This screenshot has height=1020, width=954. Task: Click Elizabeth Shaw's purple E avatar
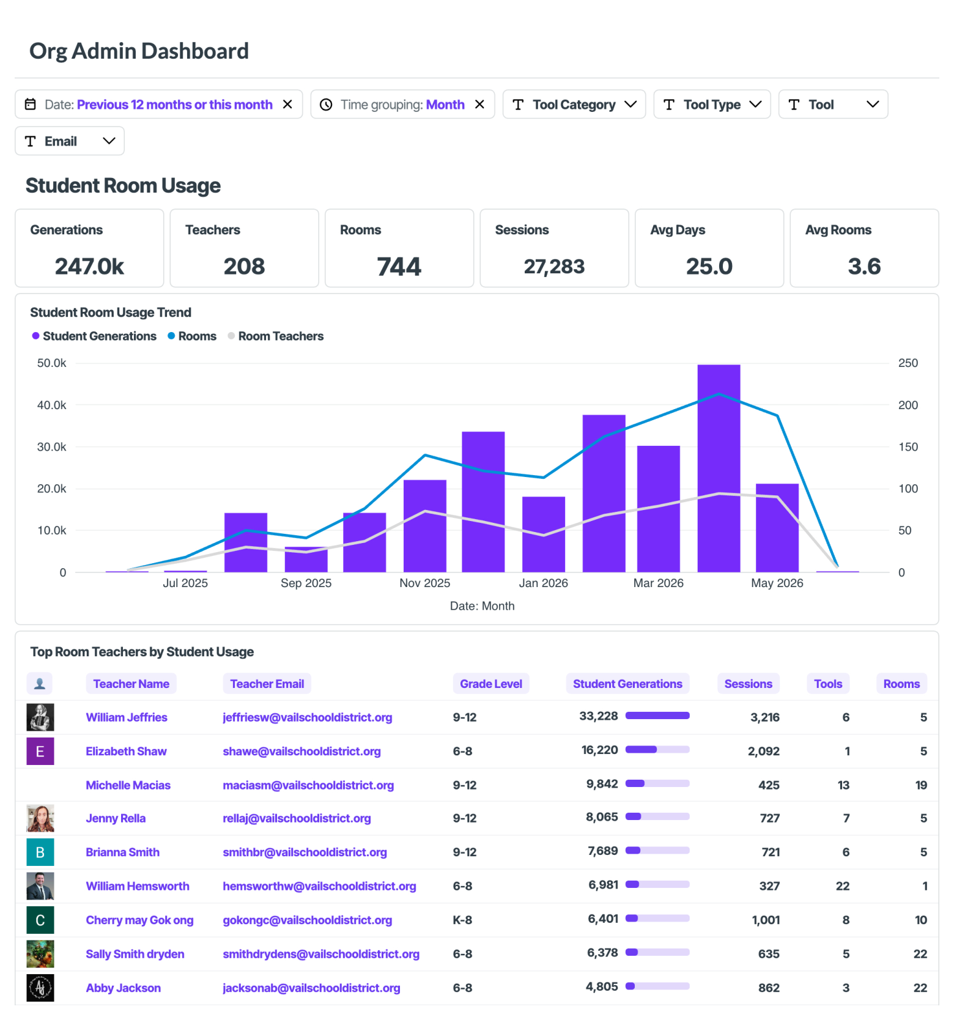[40, 752]
